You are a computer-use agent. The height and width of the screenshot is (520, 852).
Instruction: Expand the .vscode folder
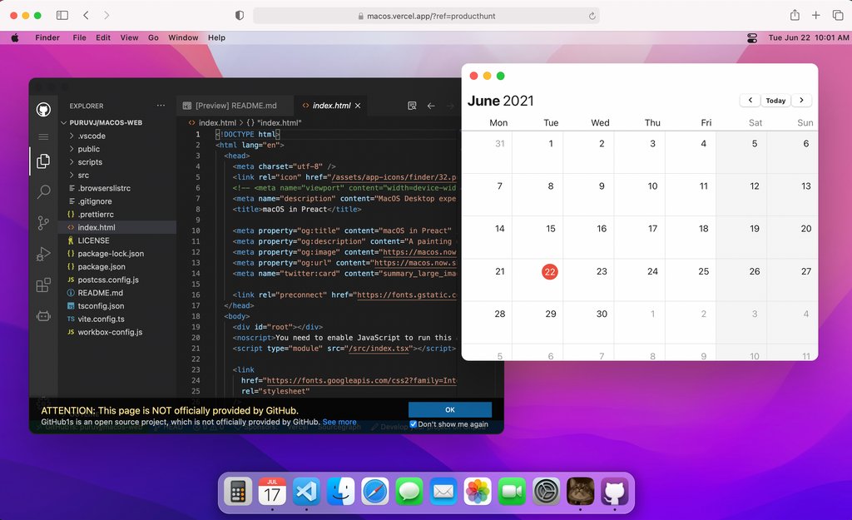[72, 136]
